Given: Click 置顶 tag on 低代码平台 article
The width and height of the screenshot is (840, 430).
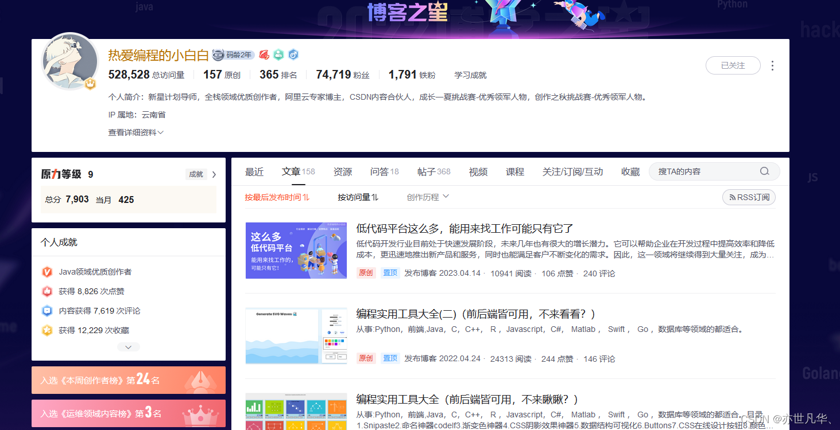Looking at the screenshot, I should click(x=390, y=273).
